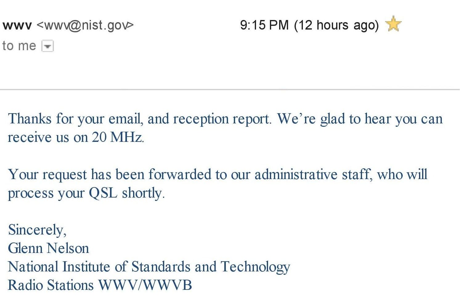
Task: Click the signature name Glenn Nelson
Action: [x=48, y=248]
